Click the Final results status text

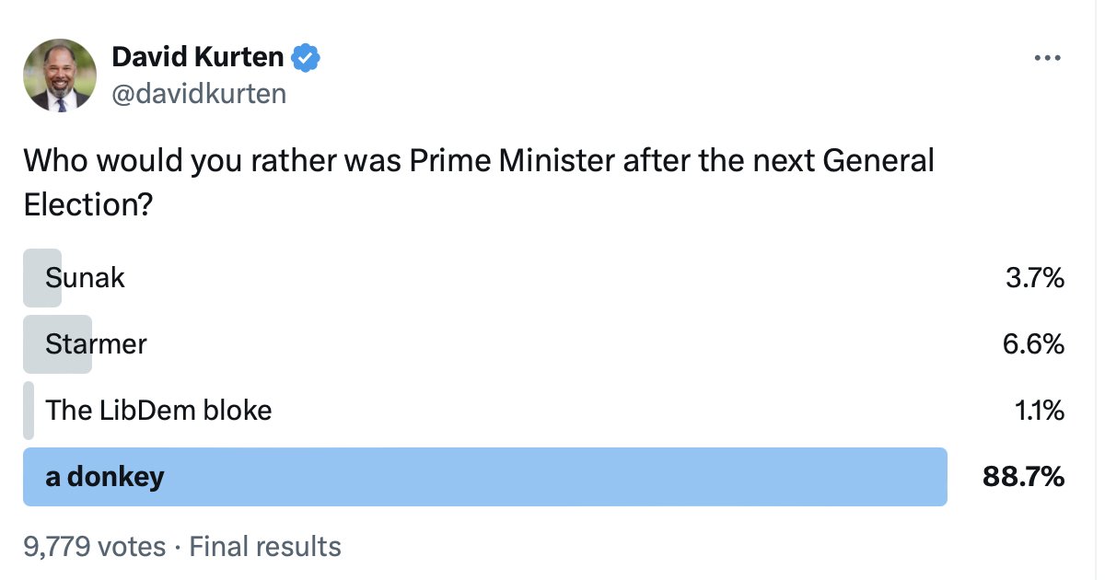click(265, 547)
